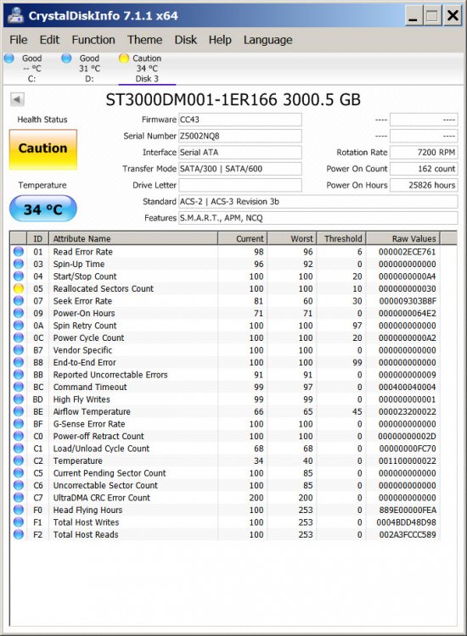Click status orb beside UltraDMA CRC Error Count
The height and width of the screenshot is (636, 467).
tap(19, 498)
